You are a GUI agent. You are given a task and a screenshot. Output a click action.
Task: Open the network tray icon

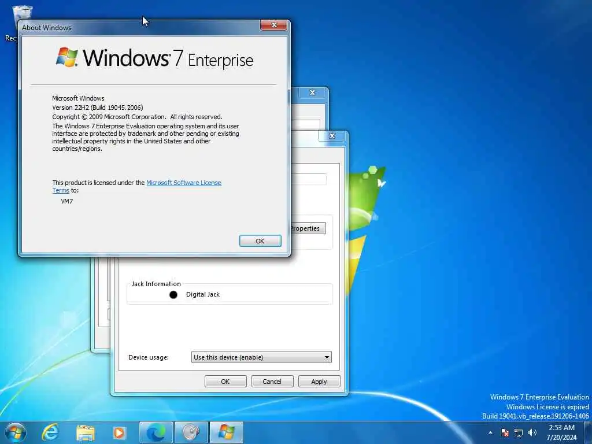[519, 432]
